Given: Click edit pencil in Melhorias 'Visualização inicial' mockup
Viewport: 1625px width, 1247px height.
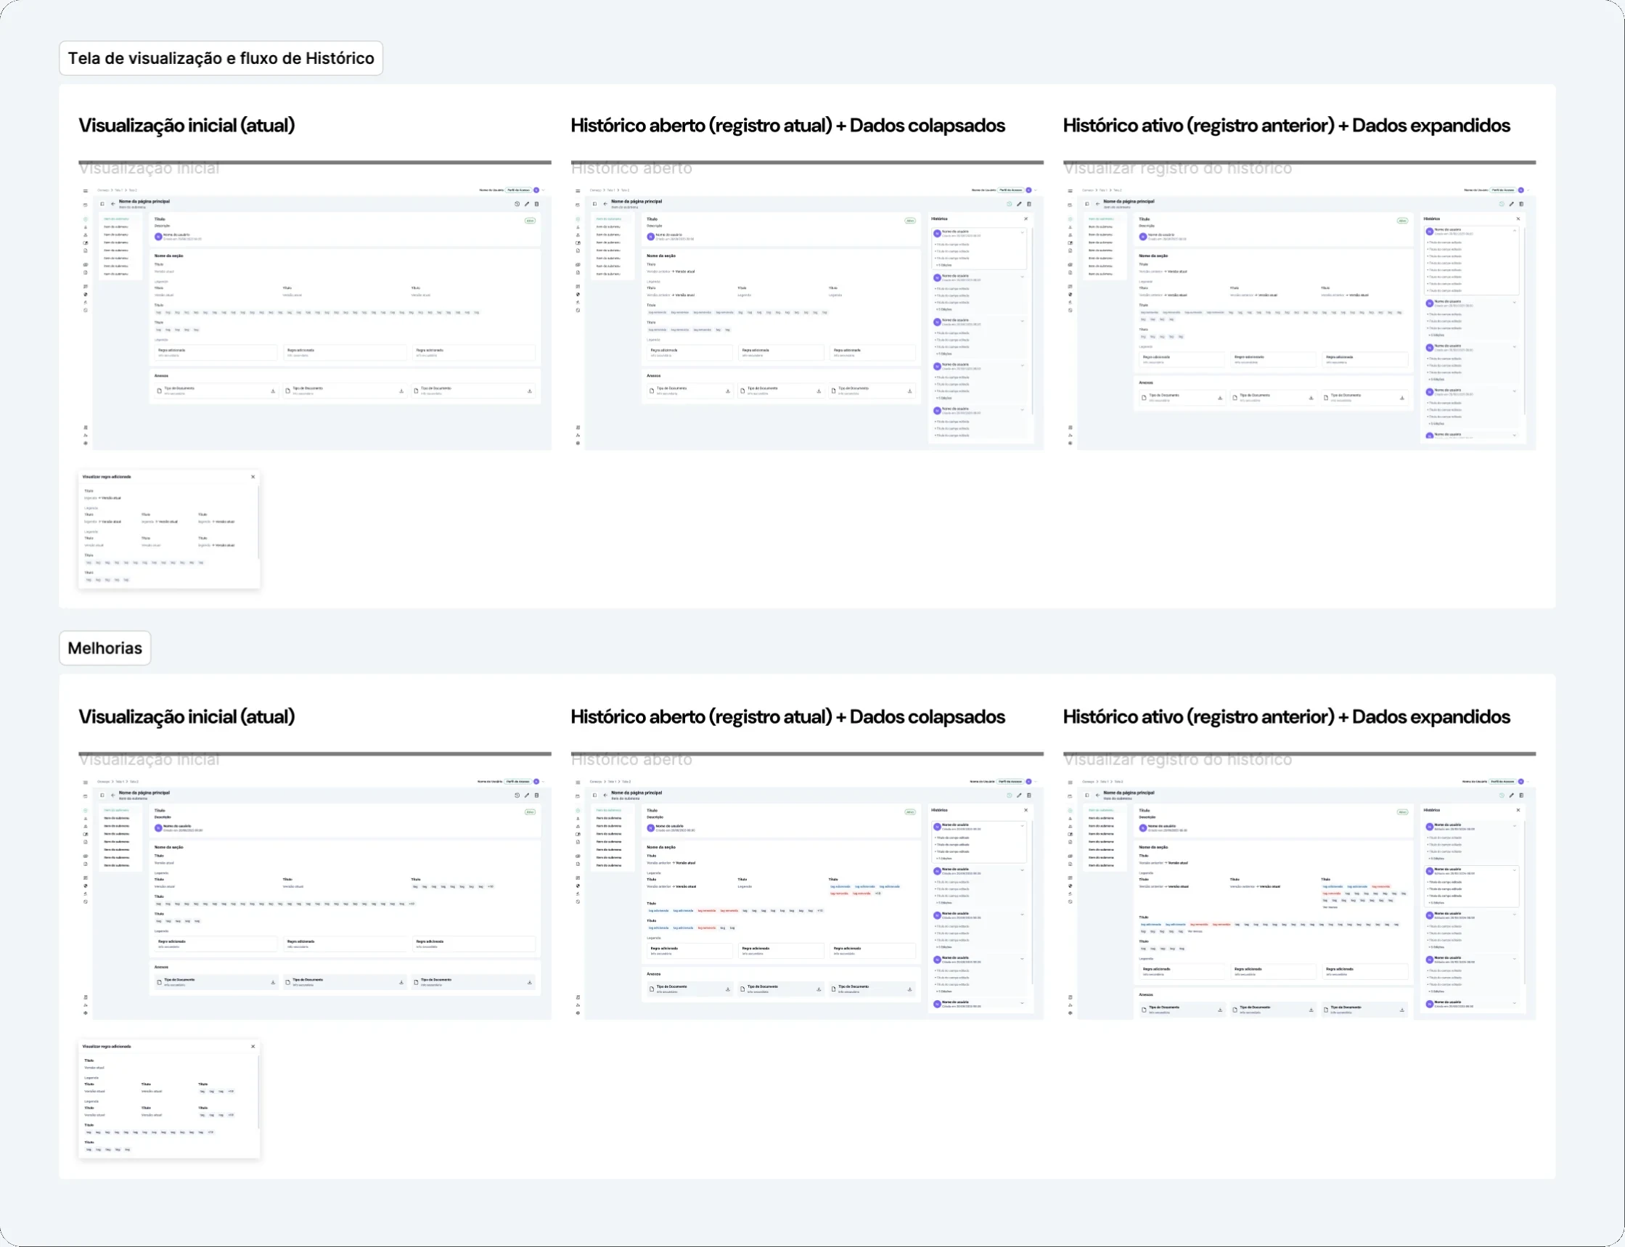Looking at the screenshot, I should coord(527,795).
